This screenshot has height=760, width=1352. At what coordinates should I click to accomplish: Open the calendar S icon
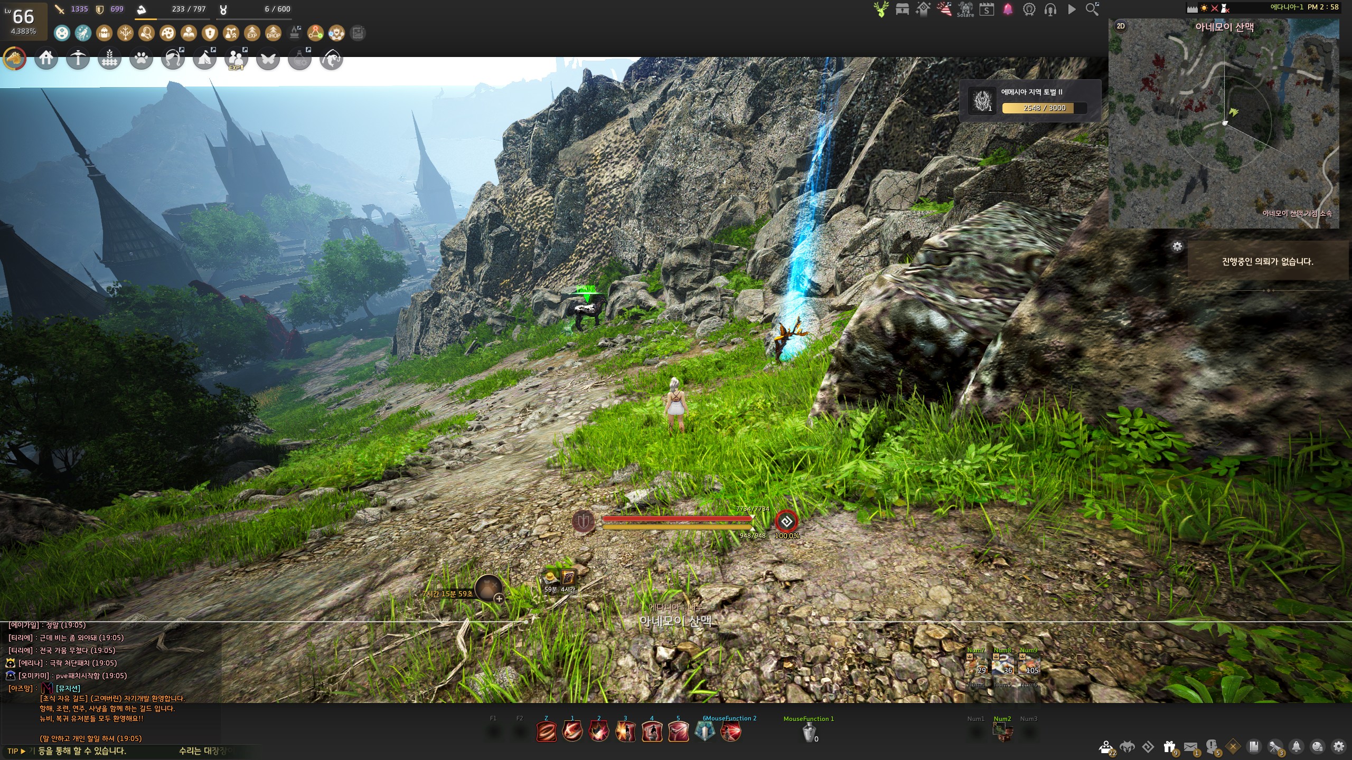click(987, 9)
